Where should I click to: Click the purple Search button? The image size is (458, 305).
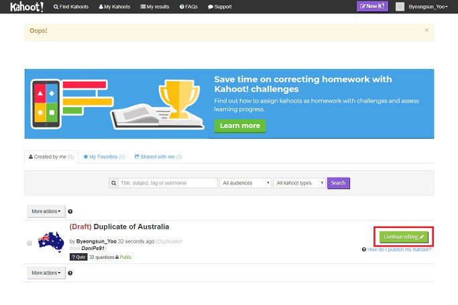pos(338,183)
